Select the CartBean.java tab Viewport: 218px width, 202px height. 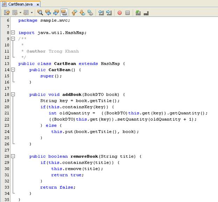tap(20, 4)
